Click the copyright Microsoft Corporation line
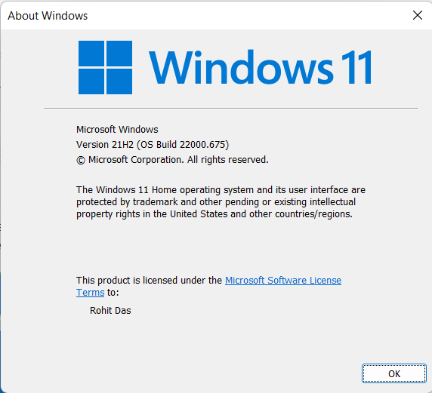Image resolution: width=432 pixels, height=393 pixels. (x=172, y=160)
